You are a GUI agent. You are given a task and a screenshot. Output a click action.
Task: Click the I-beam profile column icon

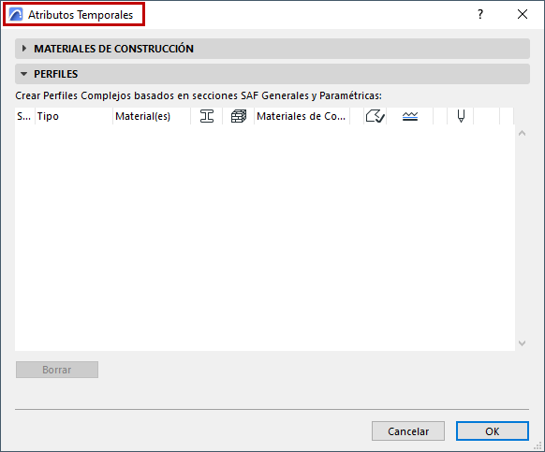(x=207, y=116)
